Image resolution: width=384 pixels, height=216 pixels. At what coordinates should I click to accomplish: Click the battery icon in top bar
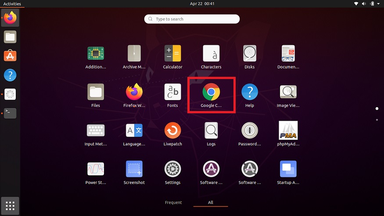(372, 4)
